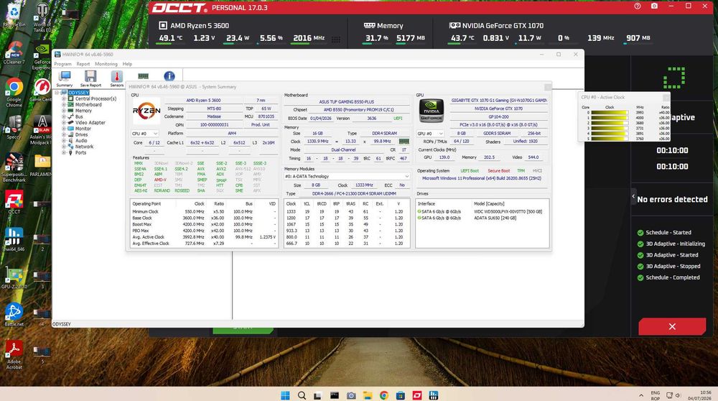Open the clock and date in taskbar

coord(699,395)
